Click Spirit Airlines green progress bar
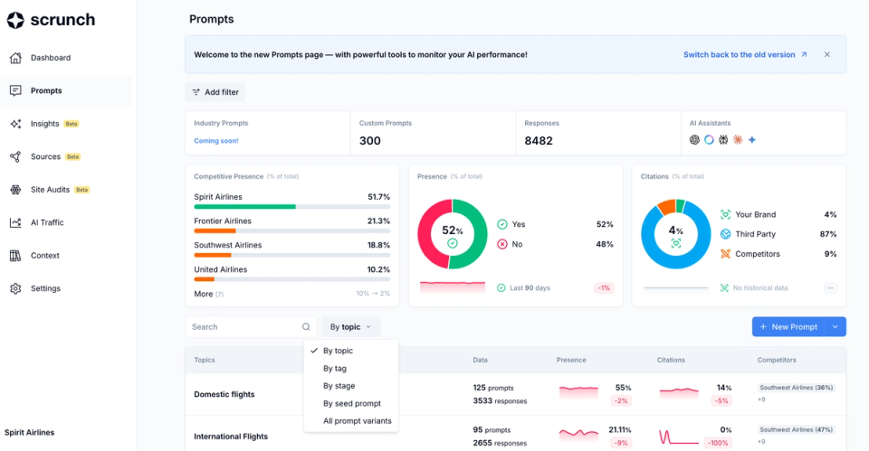Screen dimensions: 869x451 [x=245, y=207]
